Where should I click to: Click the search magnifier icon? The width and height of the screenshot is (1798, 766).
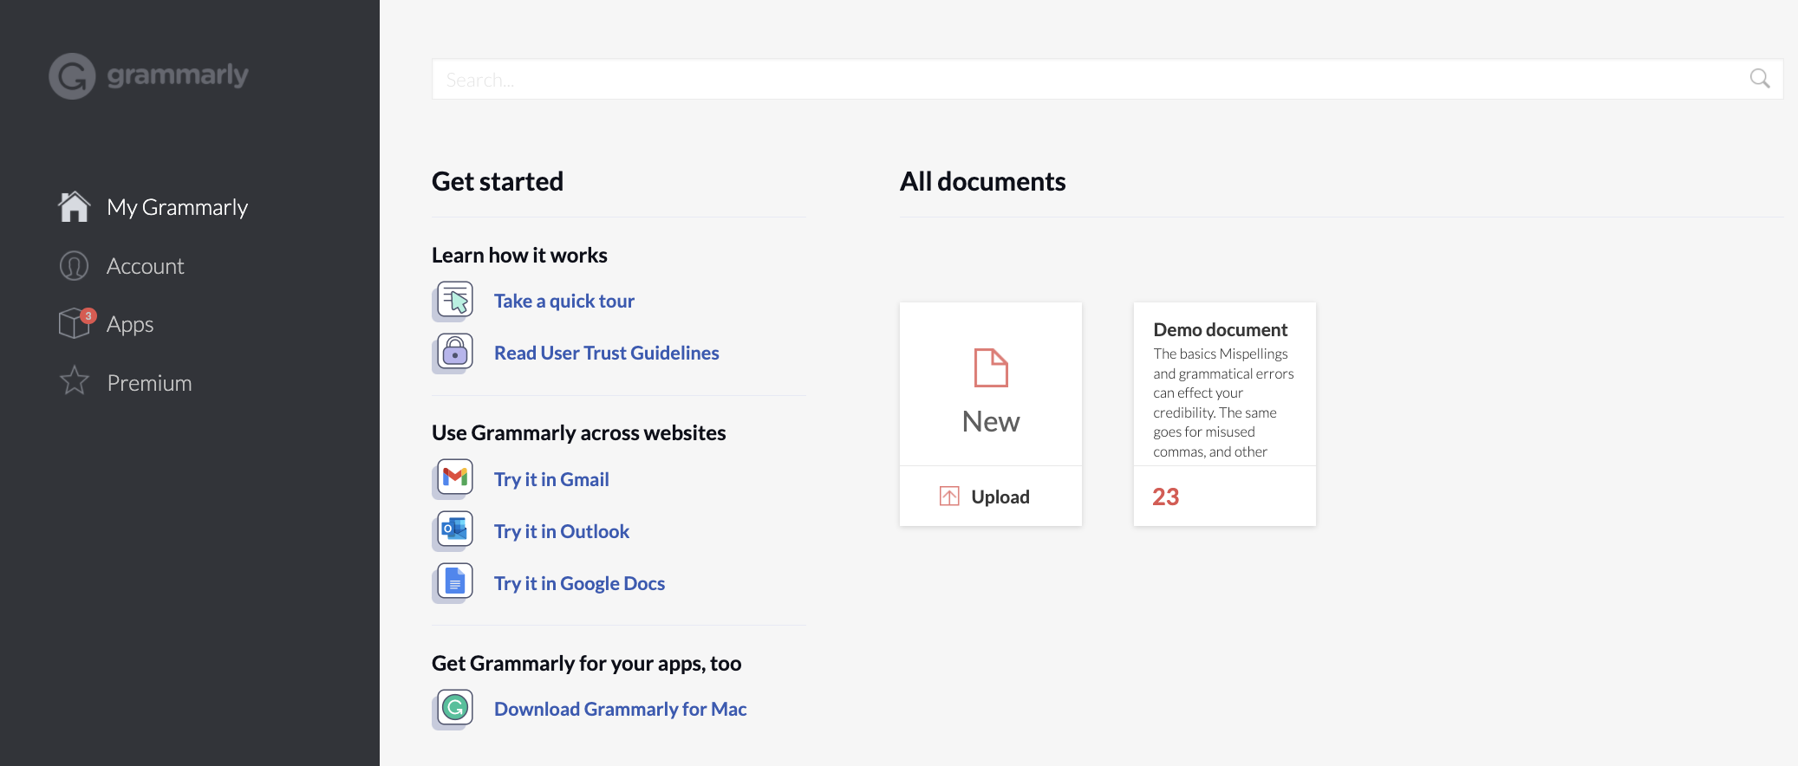click(x=1759, y=79)
